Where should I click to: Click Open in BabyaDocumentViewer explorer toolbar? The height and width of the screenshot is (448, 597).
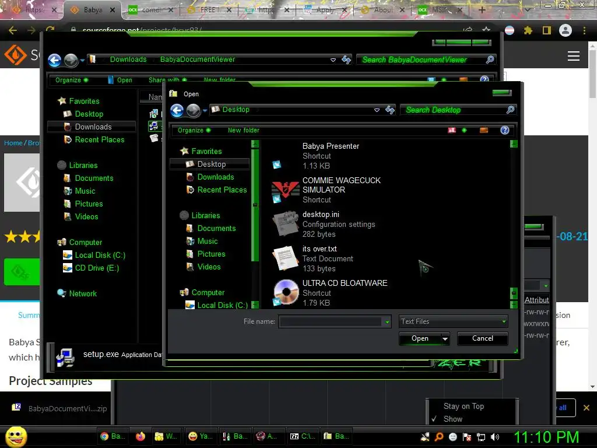pos(120,80)
